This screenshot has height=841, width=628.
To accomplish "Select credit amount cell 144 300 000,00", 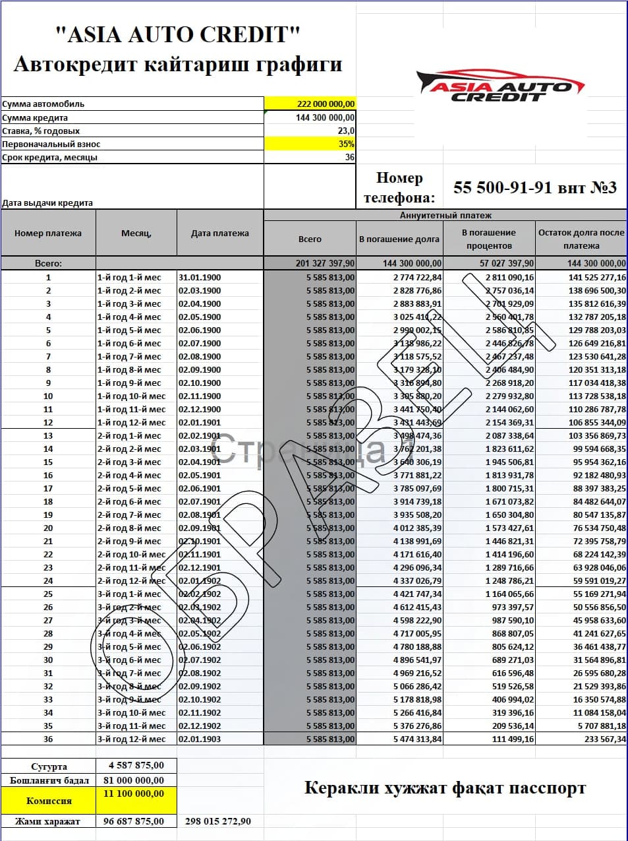I will point(310,117).
